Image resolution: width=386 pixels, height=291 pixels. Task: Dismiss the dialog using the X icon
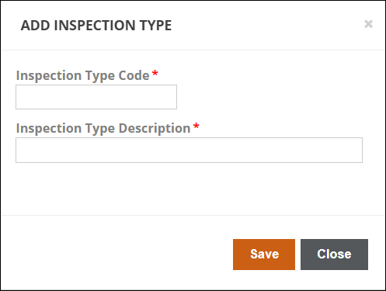(x=368, y=24)
